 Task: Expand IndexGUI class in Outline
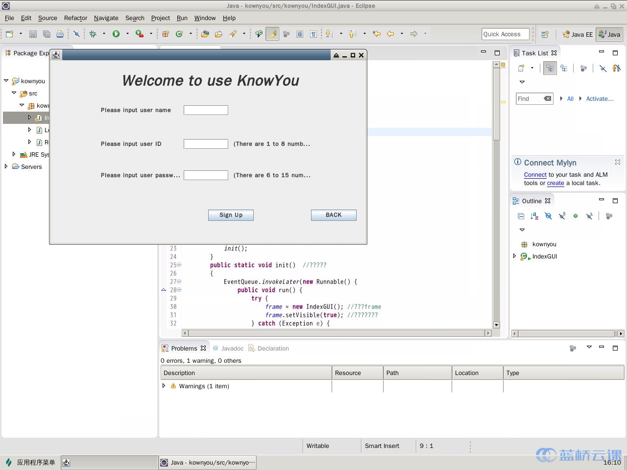(x=514, y=256)
